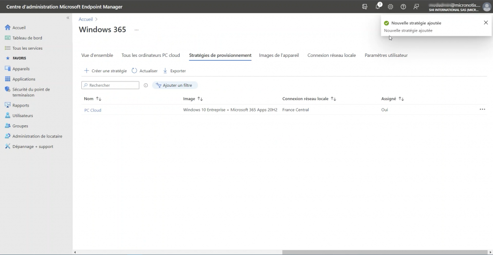Open the Accueil home icon in sidebar
Screen dimensions: 493x255
[x=8, y=27]
